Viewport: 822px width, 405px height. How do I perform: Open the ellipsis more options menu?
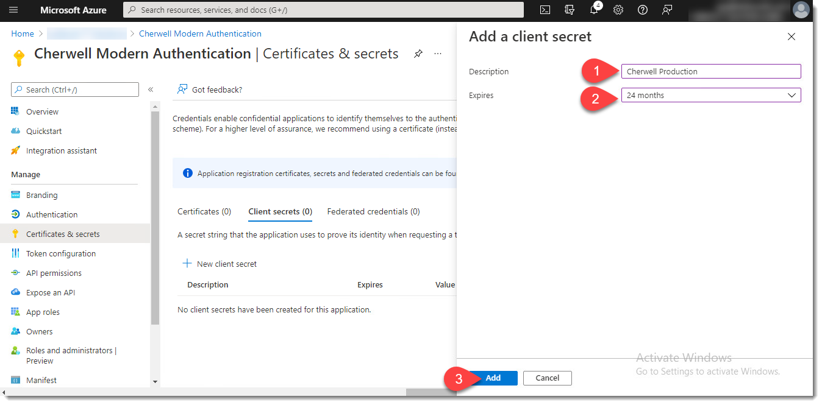pyautogui.click(x=437, y=54)
